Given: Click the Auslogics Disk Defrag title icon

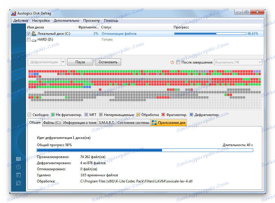Looking at the screenshot, I should 14,13.
